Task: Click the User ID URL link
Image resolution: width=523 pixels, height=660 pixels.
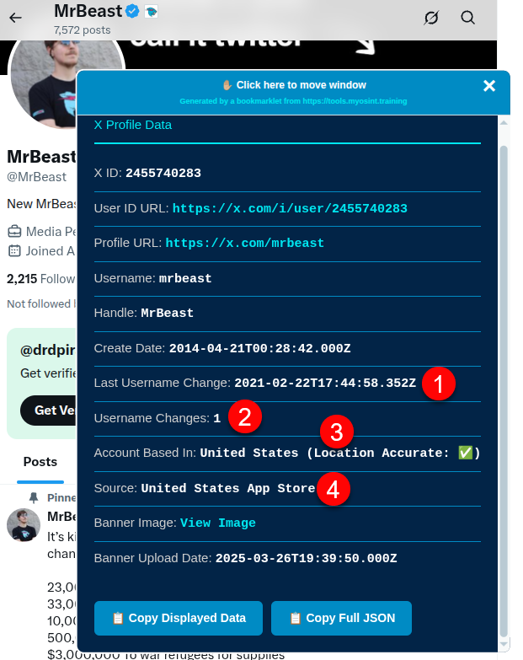Action: pyautogui.click(x=290, y=209)
